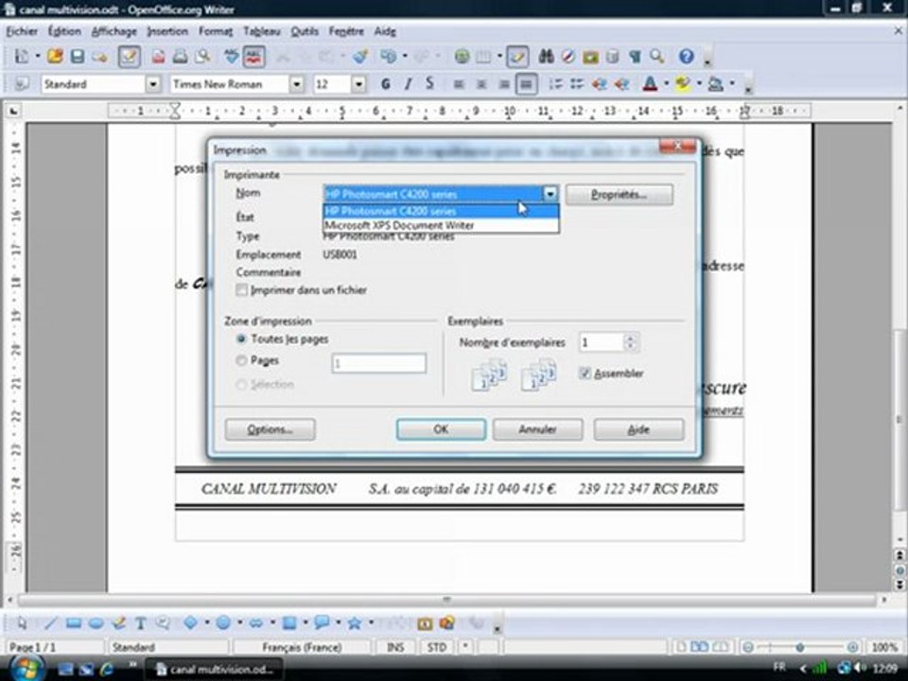Toggle STD selection mode in status bar
This screenshot has height=681, width=908.
437,647
